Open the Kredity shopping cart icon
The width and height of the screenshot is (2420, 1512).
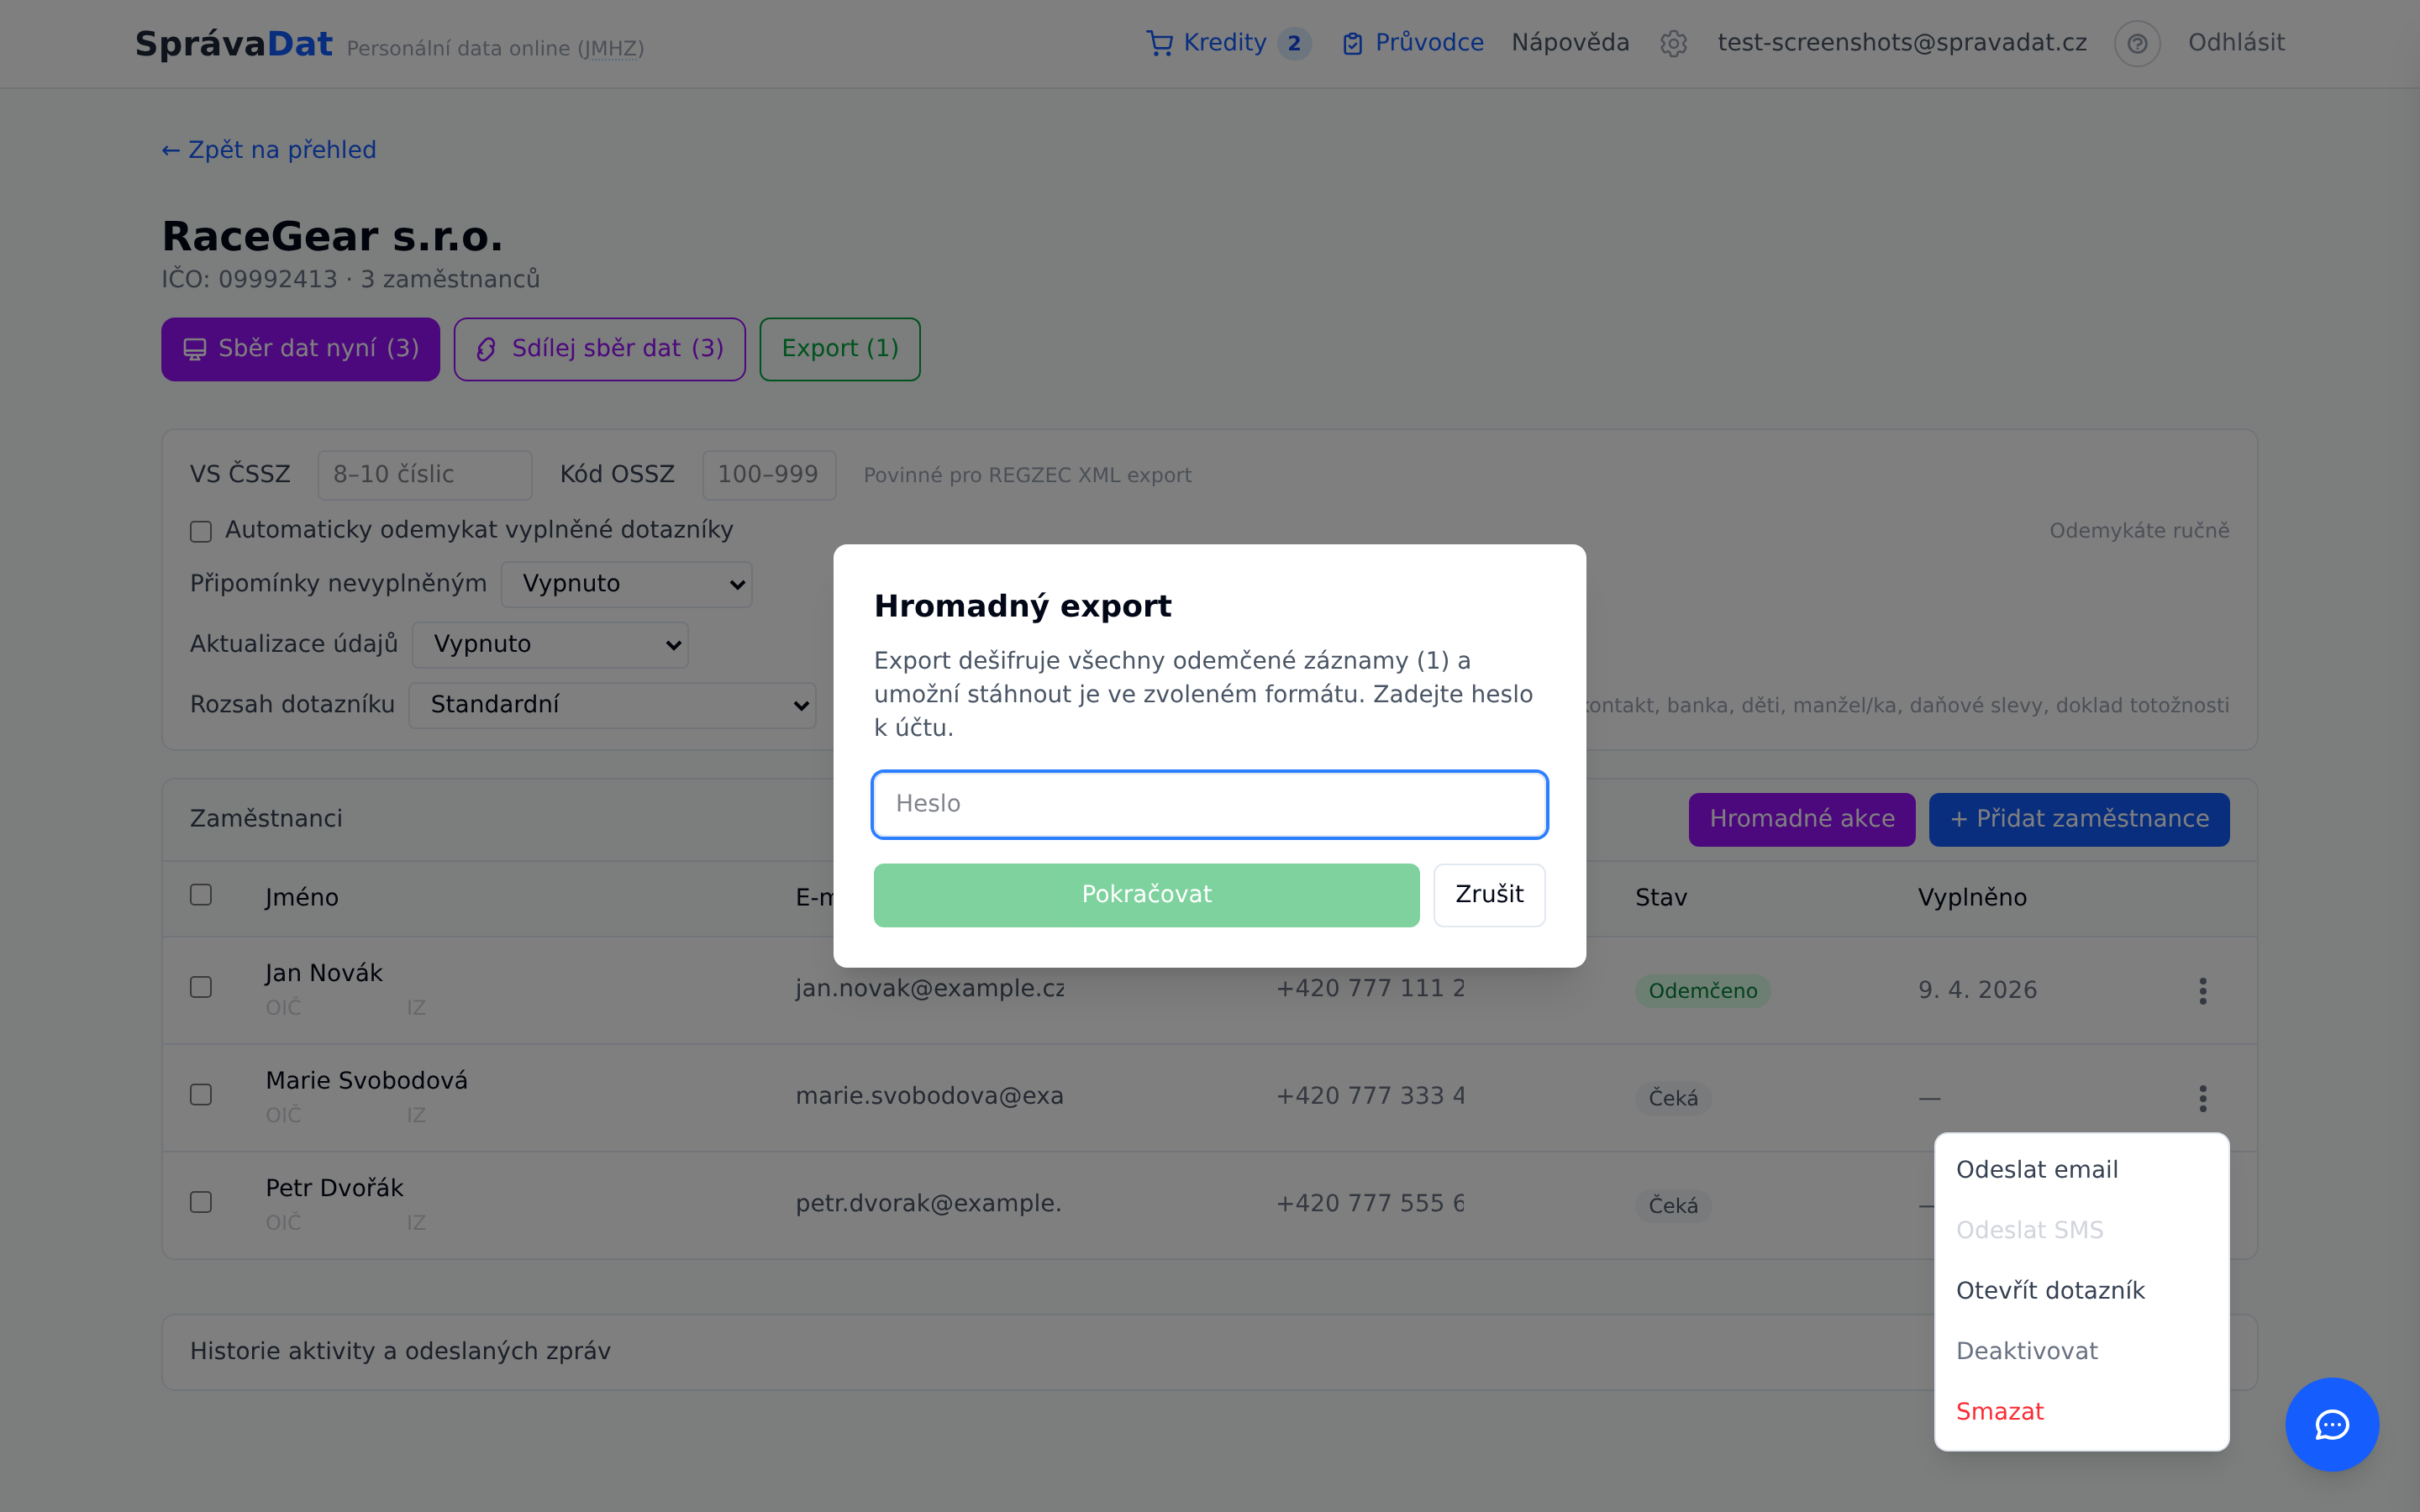tap(1159, 43)
